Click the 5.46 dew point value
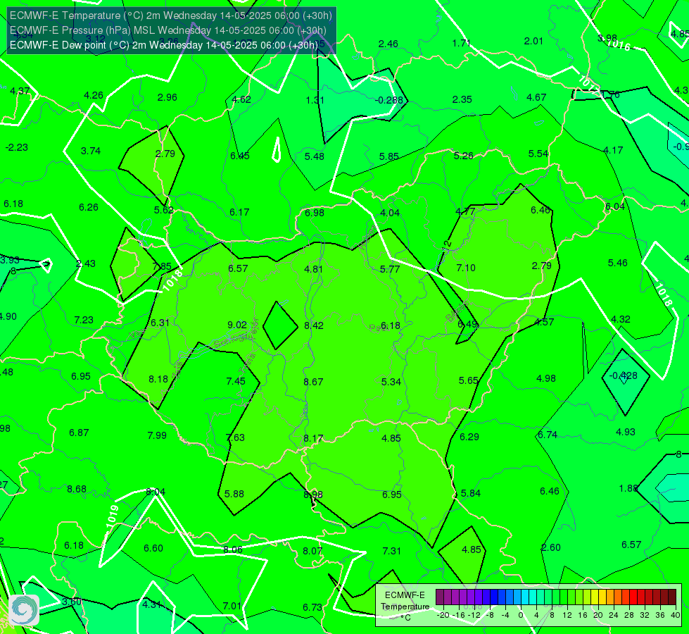 tap(618, 263)
